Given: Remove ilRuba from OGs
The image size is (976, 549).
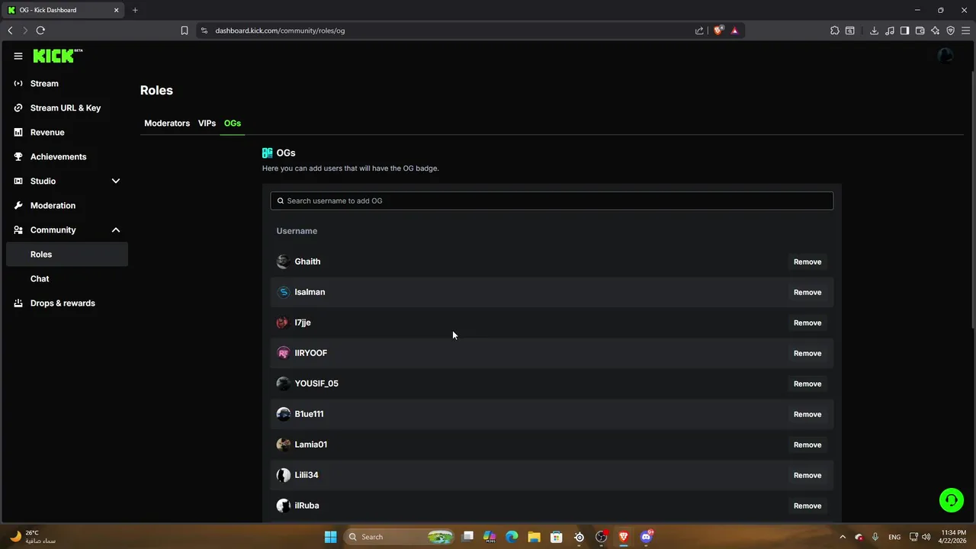Looking at the screenshot, I should coord(807,506).
